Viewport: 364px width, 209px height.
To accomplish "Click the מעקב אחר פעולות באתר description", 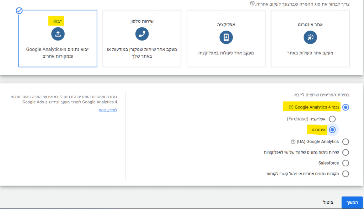I will tap(310, 53).
